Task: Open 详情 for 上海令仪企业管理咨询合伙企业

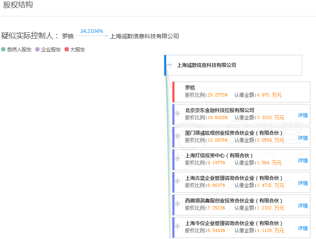Action: (x=303, y=228)
